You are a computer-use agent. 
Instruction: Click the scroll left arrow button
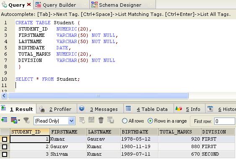pos(4,95)
